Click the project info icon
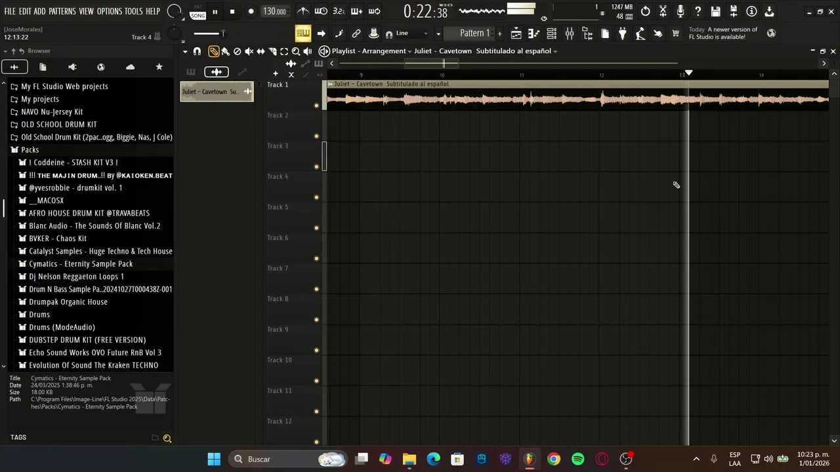Screen dimensions: 840x472 click(x=751, y=11)
